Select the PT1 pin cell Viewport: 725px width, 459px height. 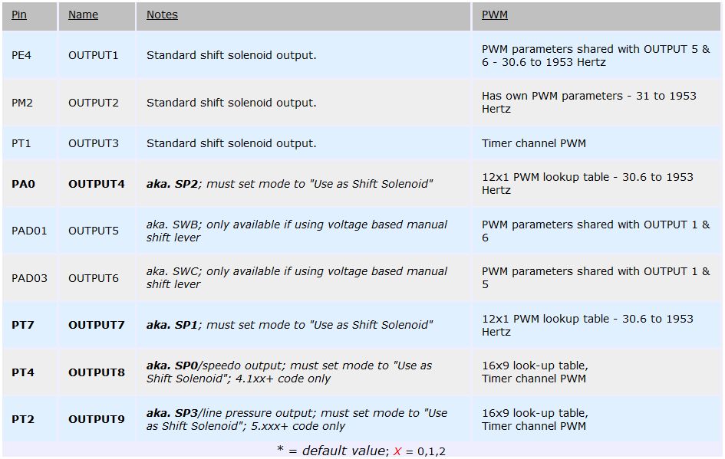point(21,143)
